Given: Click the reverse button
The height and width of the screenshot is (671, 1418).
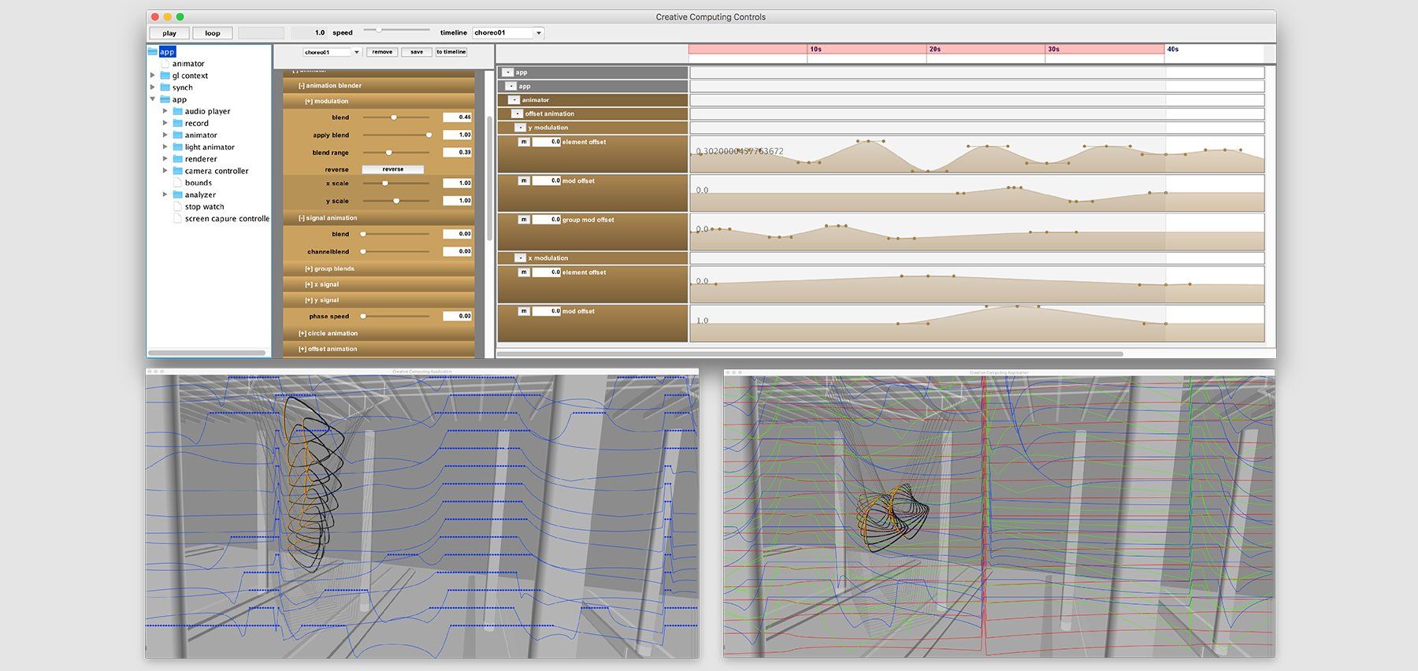Looking at the screenshot, I should point(393,169).
